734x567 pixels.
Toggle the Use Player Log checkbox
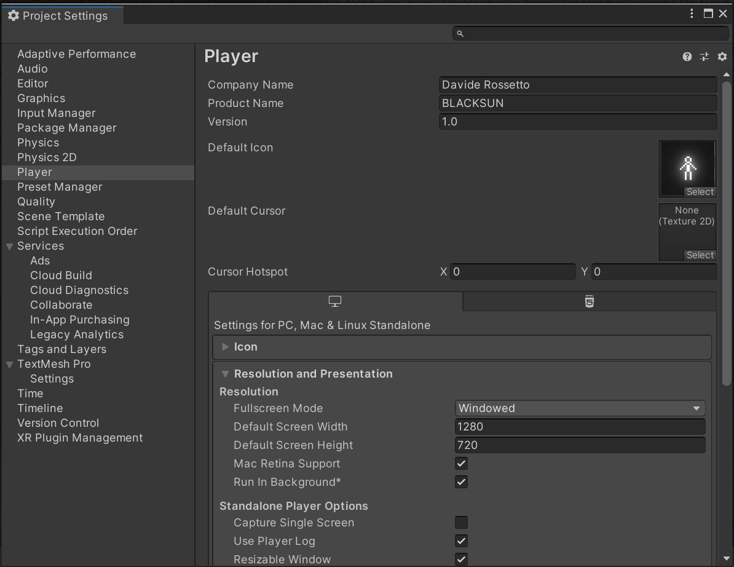461,541
